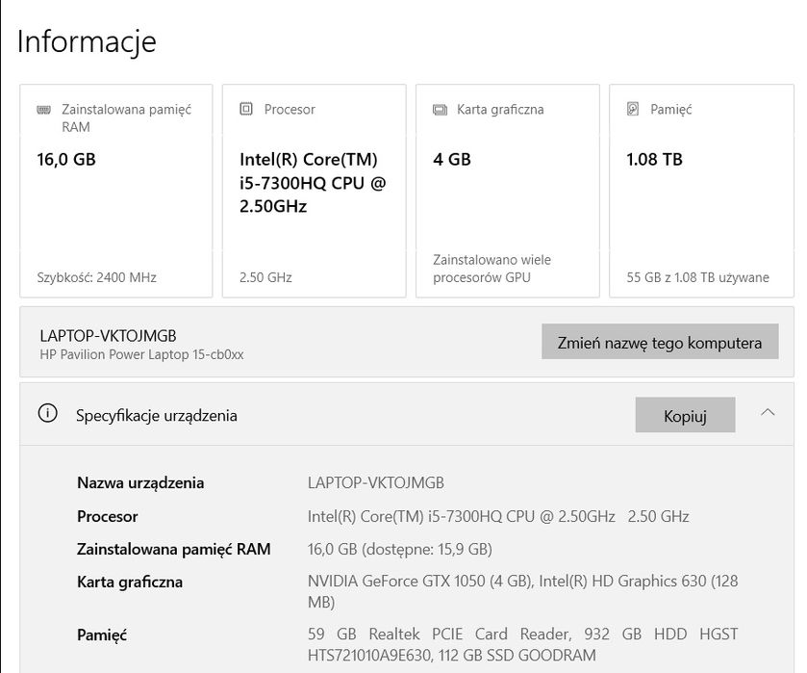The height and width of the screenshot is (673, 807).
Task: Click the Procesor card title
Action: 290,109
